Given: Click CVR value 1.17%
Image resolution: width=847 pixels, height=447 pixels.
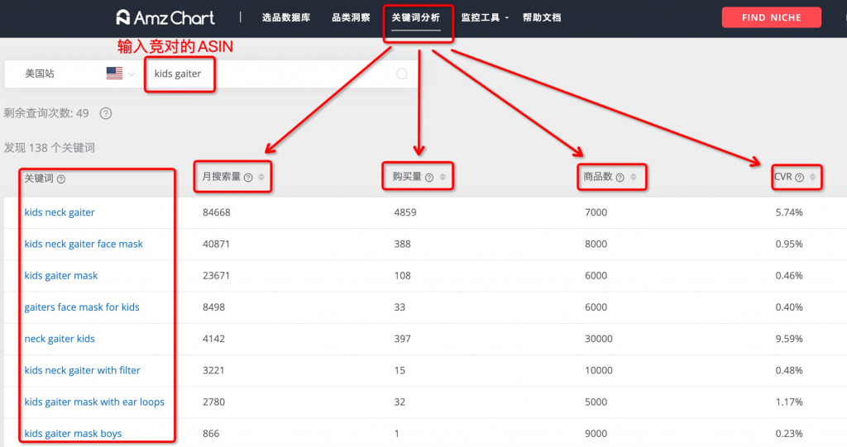Looking at the screenshot, I should (789, 402).
